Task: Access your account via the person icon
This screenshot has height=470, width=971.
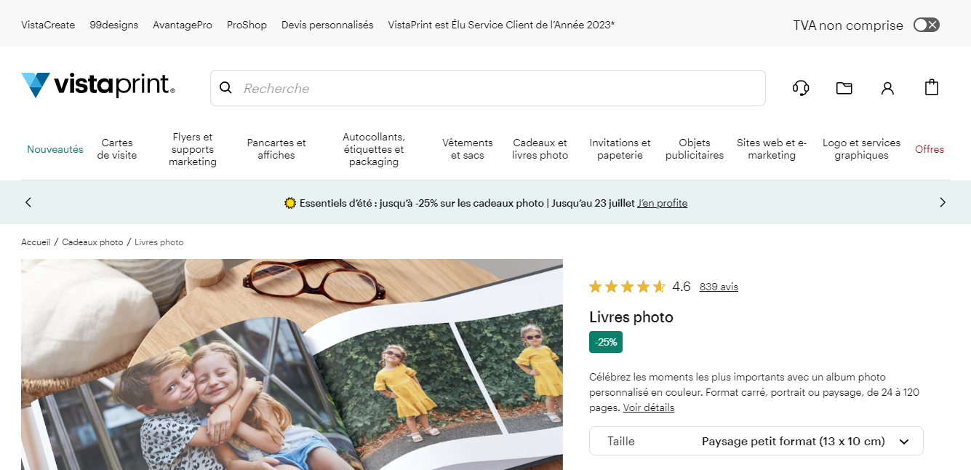Action: pyautogui.click(x=887, y=87)
